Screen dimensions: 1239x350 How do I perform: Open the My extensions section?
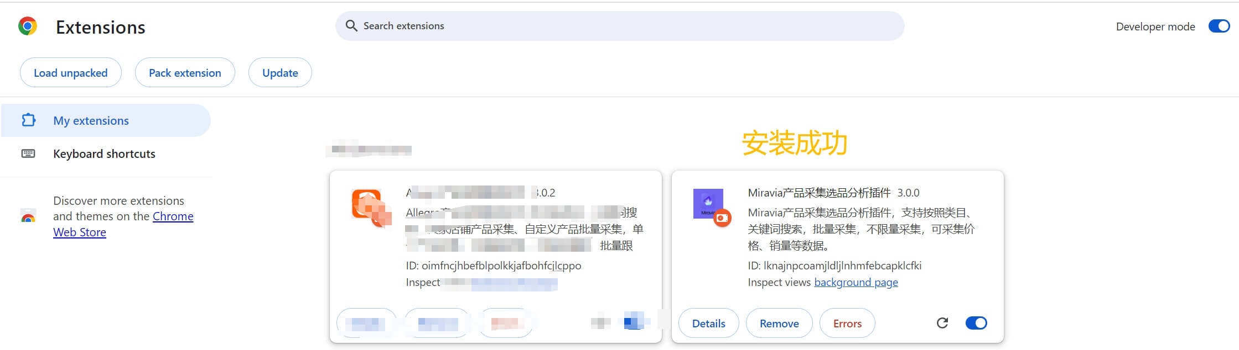pyautogui.click(x=106, y=120)
